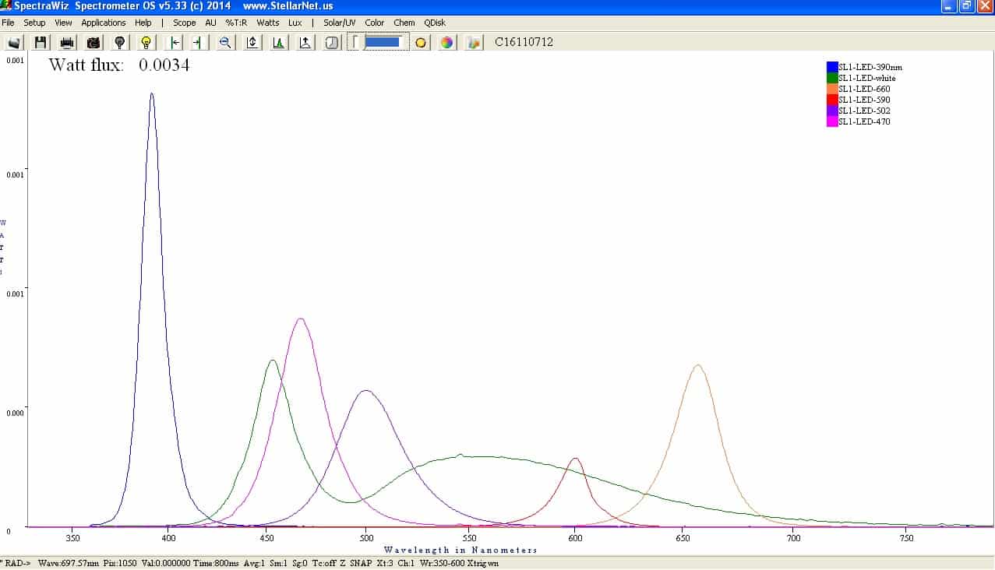This screenshot has width=995, height=570.
Task: Click the SL1-LED-660 legend label
Action: [x=864, y=89]
